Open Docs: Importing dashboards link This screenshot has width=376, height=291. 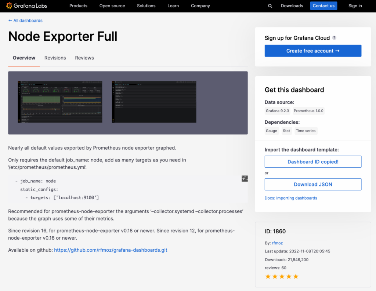291,198
